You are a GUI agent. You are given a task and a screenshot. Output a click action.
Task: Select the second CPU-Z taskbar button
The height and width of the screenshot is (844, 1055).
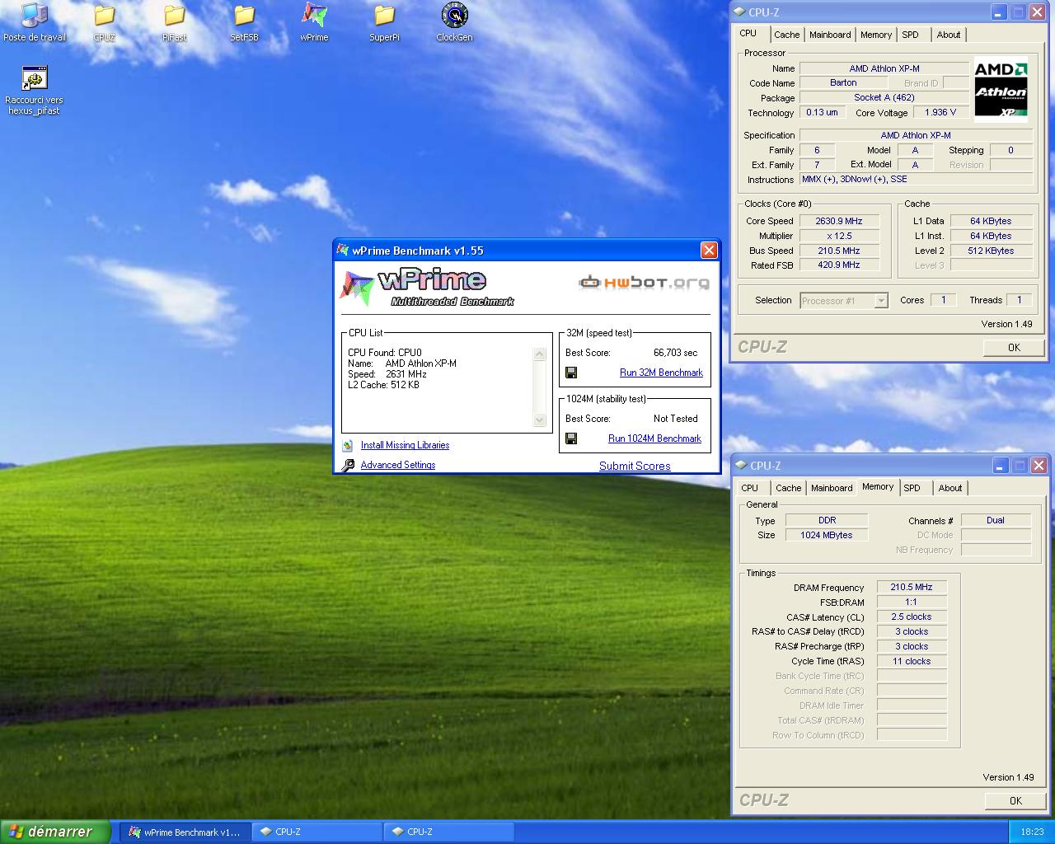(x=448, y=832)
